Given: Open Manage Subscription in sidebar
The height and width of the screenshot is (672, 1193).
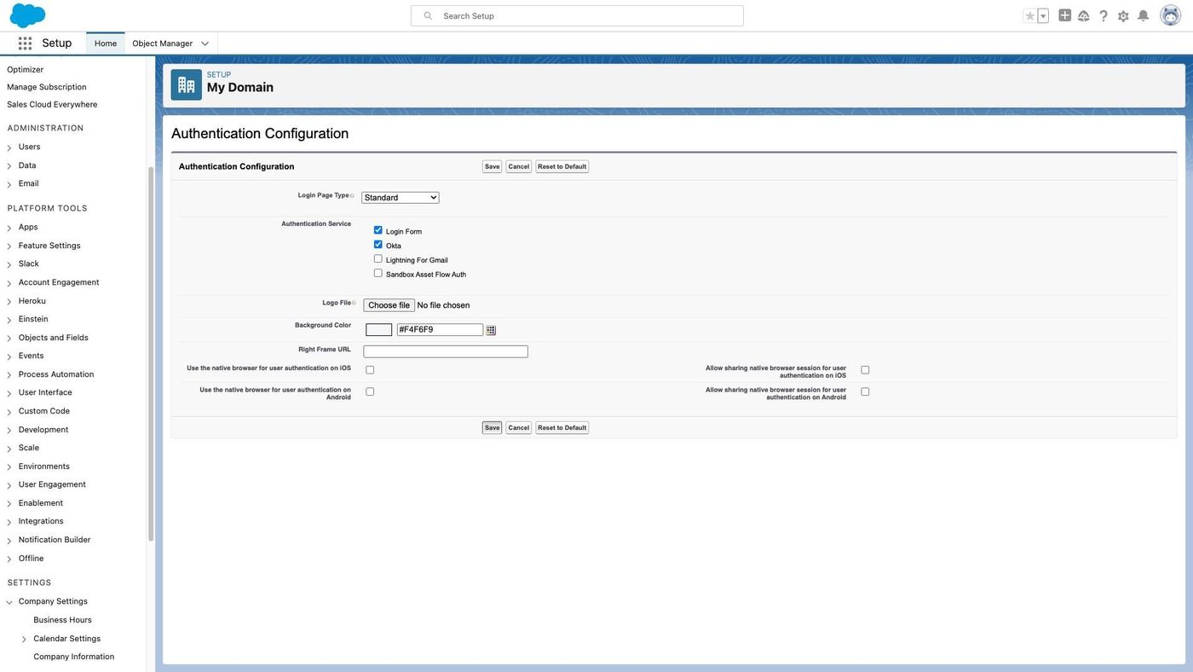Looking at the screenshot, I should click(47, 87).
